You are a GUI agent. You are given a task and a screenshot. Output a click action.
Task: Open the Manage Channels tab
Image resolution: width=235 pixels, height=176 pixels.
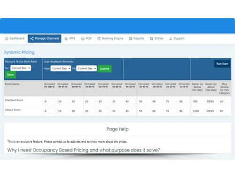tap(45, 38)
